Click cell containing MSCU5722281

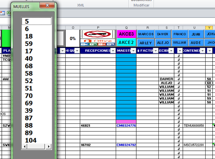[x=194, y=145]
